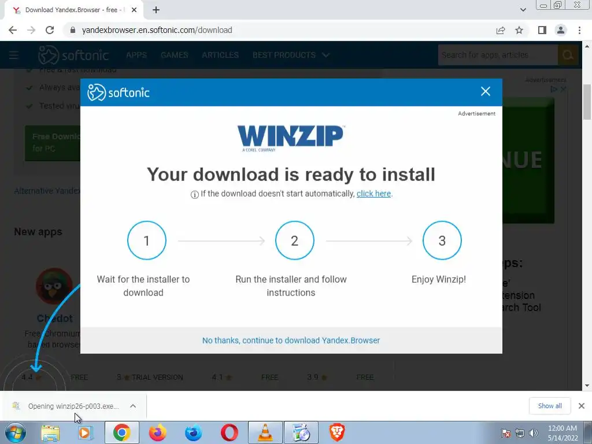The width and height of the screenshot is (592, 444).
Task: Launch Windows Media Player from taskbar
Action: (x=86, y=432)
